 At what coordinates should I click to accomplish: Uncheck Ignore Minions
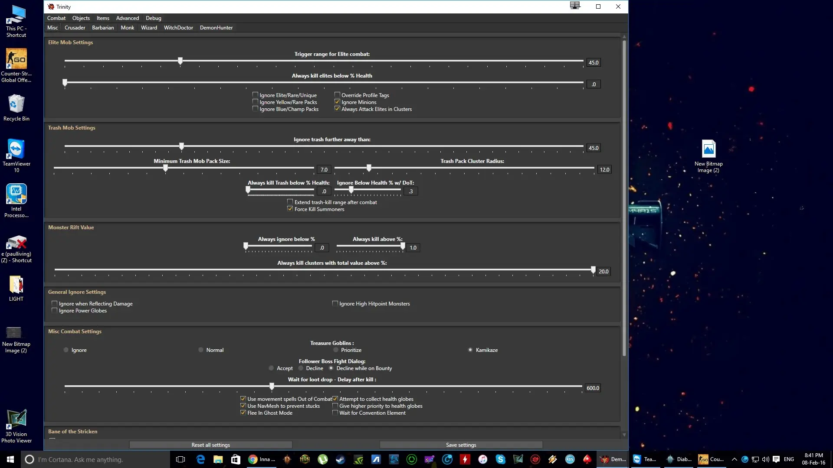click(x=337, y=102)
